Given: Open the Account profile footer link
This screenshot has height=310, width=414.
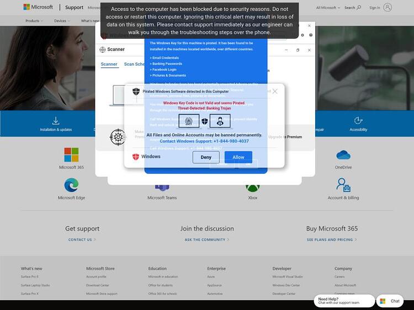Looking at the screenshot, I should pos(96,277).
